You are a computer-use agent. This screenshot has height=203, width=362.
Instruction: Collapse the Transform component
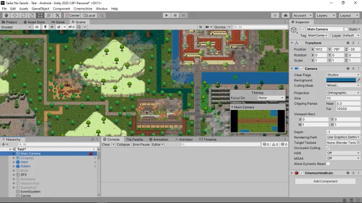[x=292, y=43]
